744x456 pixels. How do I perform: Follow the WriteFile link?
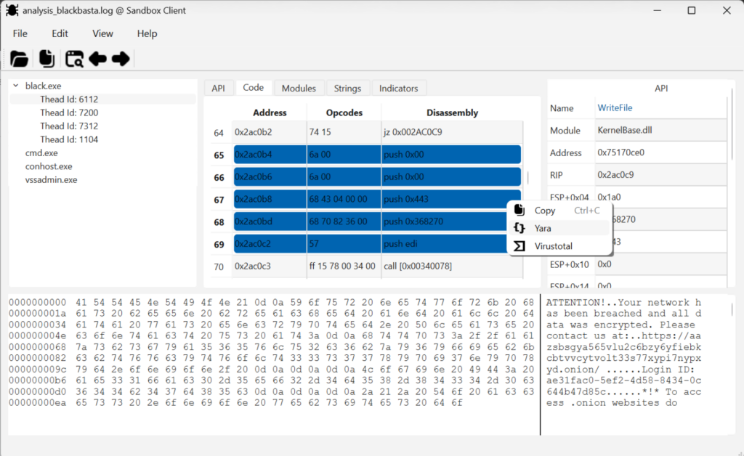(x=615, y=107)
